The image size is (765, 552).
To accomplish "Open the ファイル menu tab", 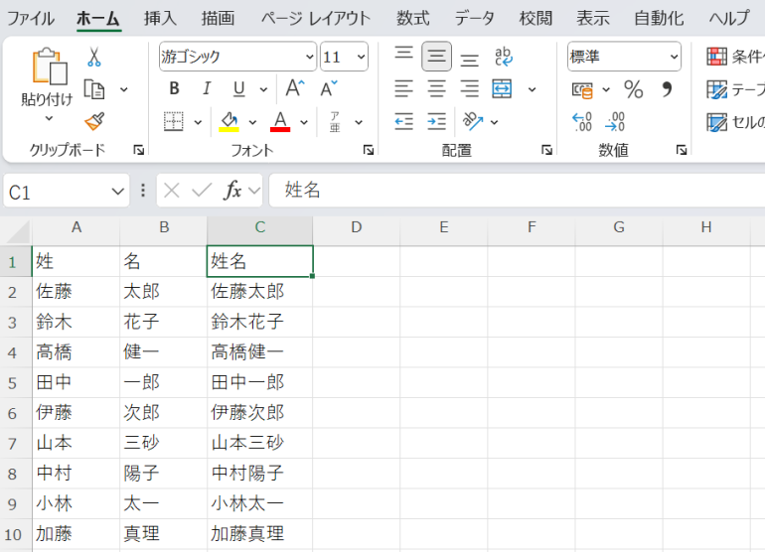I will [31, 19].
